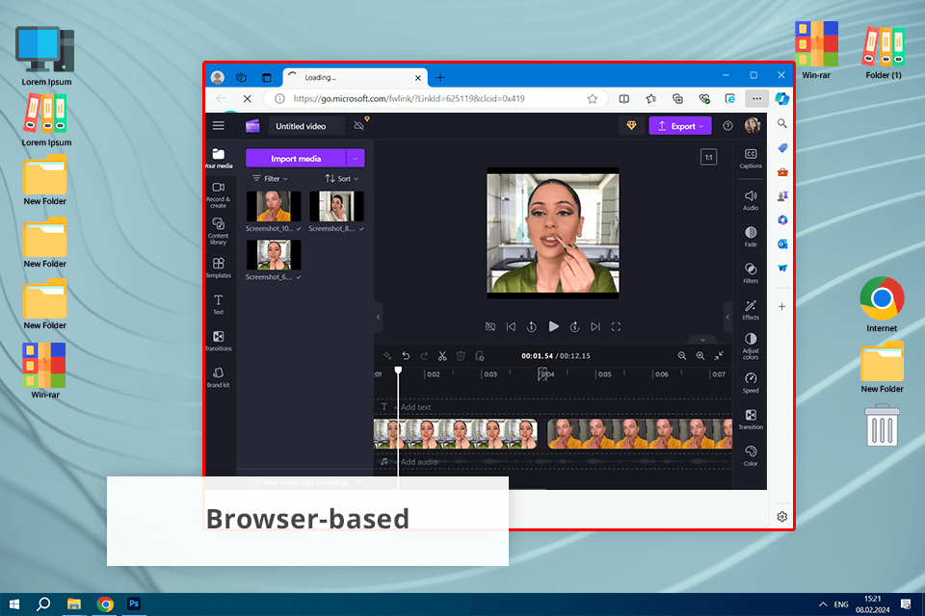This screenshot has height=616, width=925.
Task: Change the 1:1 aspect ratio
Action: pos(708,157)
